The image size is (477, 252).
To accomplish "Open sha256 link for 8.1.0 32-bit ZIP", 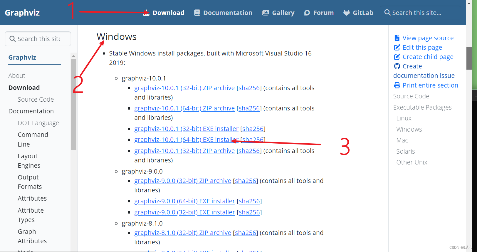I will click(246, 233).
